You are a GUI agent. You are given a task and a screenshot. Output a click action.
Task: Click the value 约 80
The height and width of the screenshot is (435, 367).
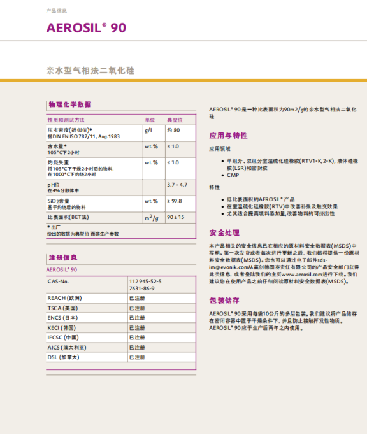173,130
